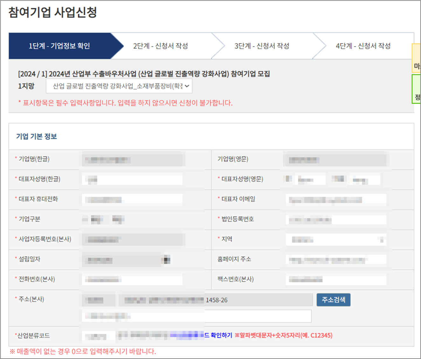Click the postal code box in 주소(본사) row
The width and height of the screenshot is (421, 359).
(99, 300)
